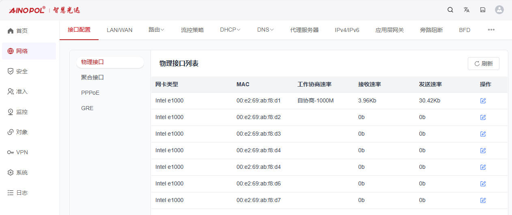Viewport: 512px width, 215px height.
Task: Click the search magnifier icon
Action: pos(450,10)
